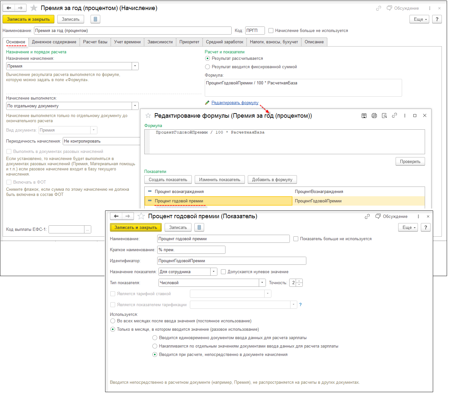Go back using arrow in main accrual window
This screenshot has height=397, width=459.
coord(9,8)
